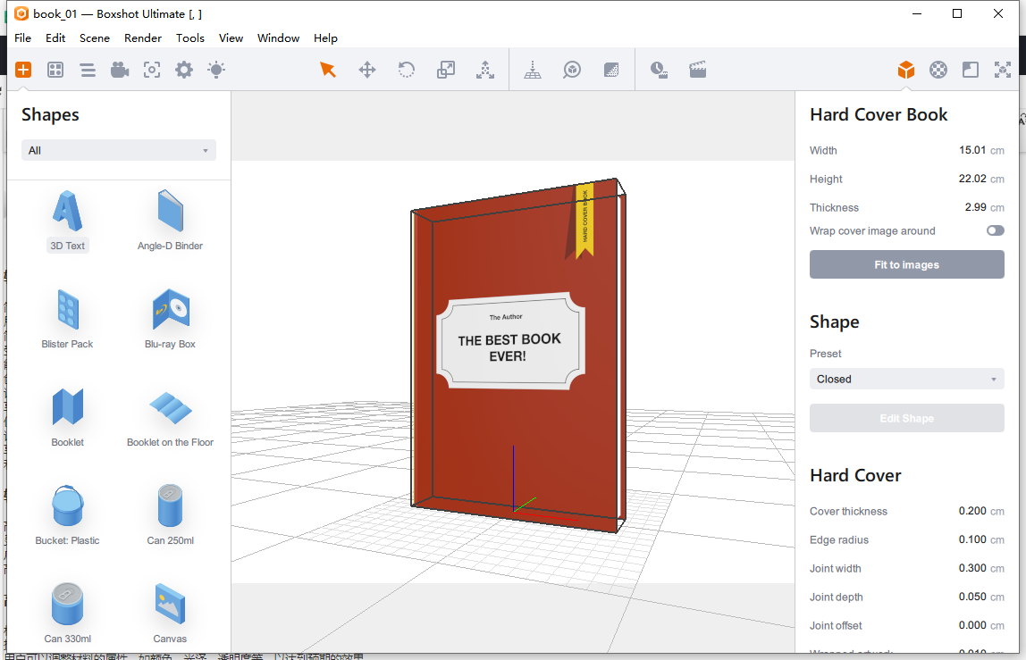
Task: Select the vertices transform tool
Action: 485,70
